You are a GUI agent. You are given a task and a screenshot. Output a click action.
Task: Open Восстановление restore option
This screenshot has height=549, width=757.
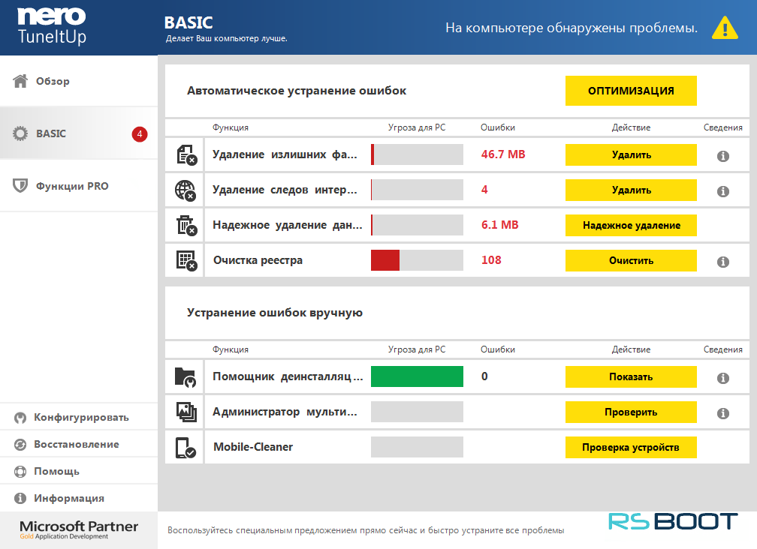79,445
